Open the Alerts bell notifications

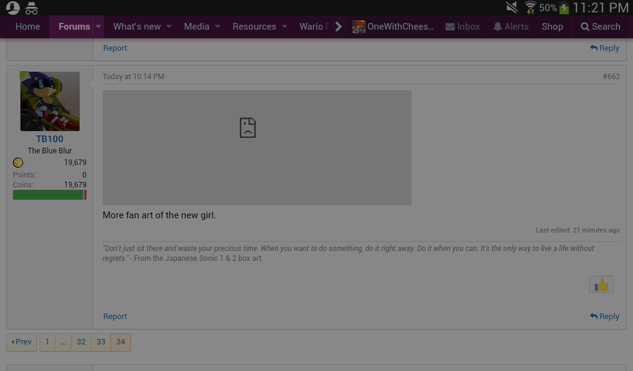(x=498, y=27)
